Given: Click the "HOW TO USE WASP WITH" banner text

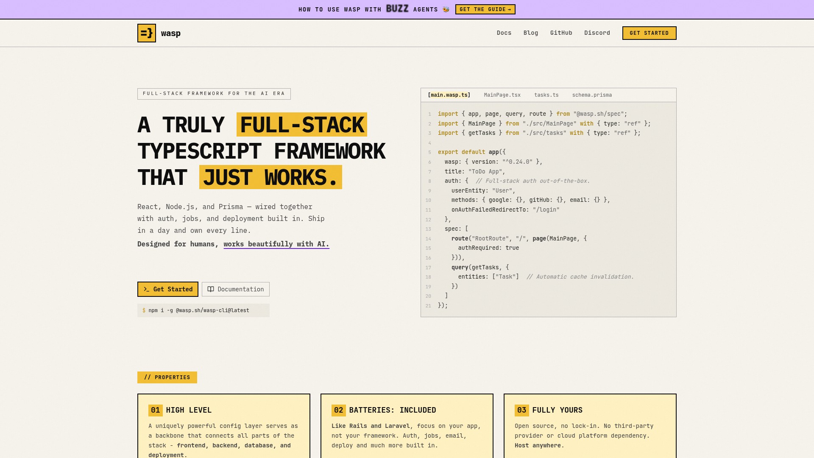Looking at the screenshot, I should point(340,10).
